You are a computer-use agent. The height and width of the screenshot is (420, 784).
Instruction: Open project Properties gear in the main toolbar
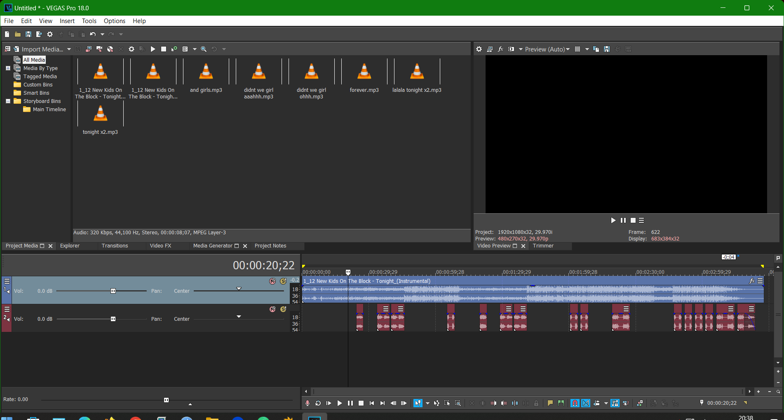click(x=50, y=34)
